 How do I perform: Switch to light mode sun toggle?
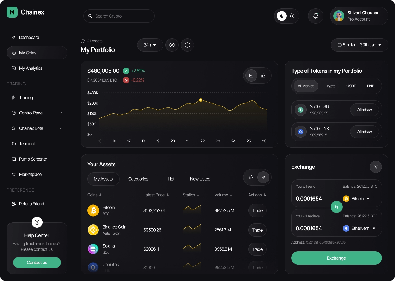(x=292, y=16)
